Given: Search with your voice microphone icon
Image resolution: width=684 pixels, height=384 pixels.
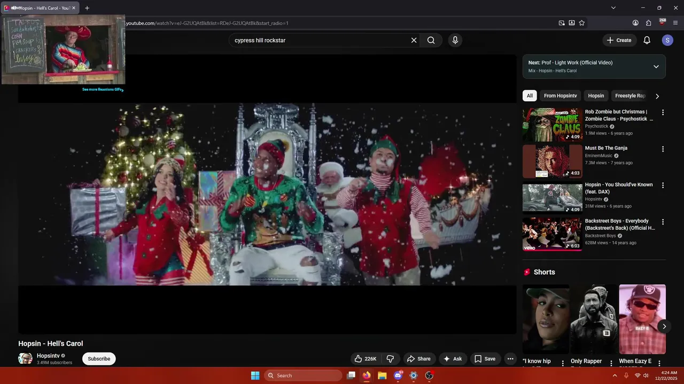Looking at the screenshot, I should click(x=455, y=40).
